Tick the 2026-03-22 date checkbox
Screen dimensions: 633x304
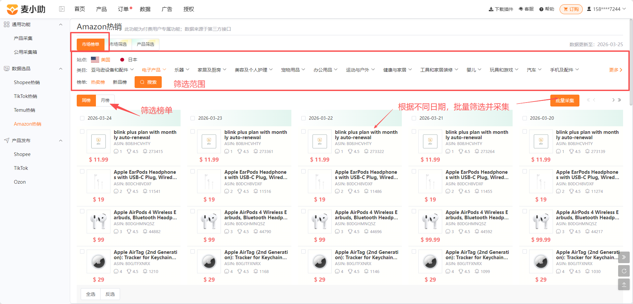(x=303, y=118)
